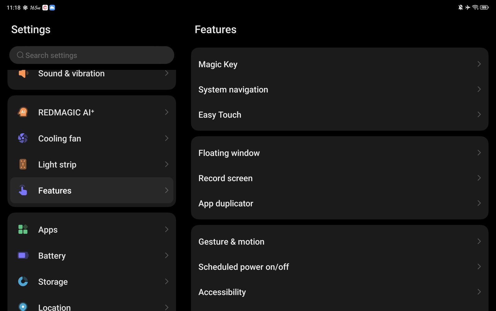Open App duplicator option

click(x=226, y=203)
